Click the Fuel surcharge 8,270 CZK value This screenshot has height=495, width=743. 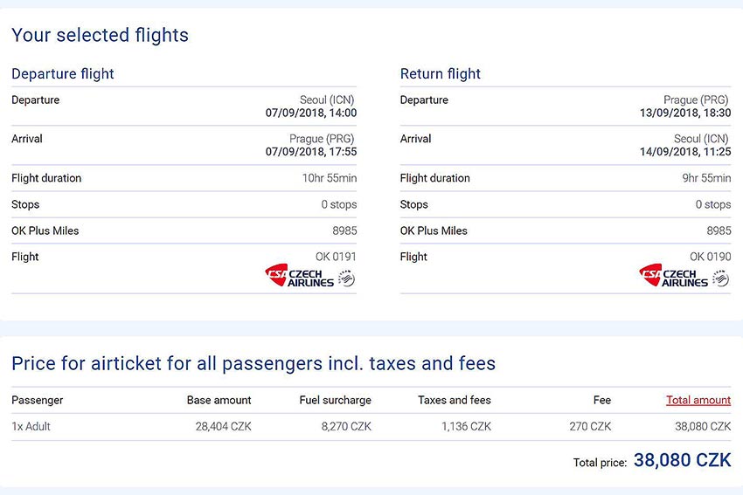346,426
